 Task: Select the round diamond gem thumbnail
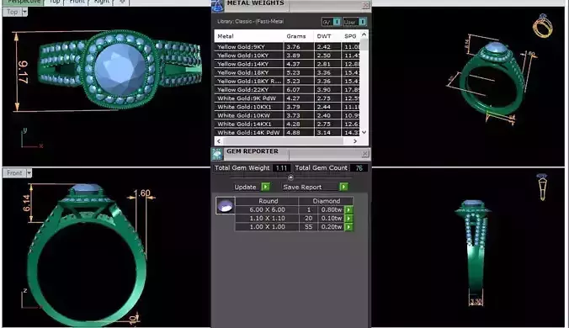coord(226,205)
